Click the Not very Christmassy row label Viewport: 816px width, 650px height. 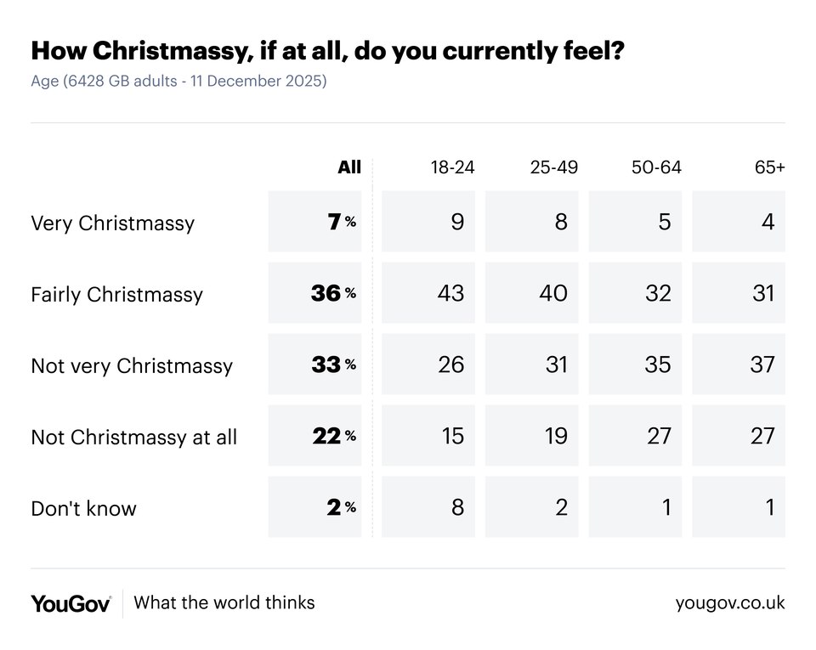click(x=132, y=365)
